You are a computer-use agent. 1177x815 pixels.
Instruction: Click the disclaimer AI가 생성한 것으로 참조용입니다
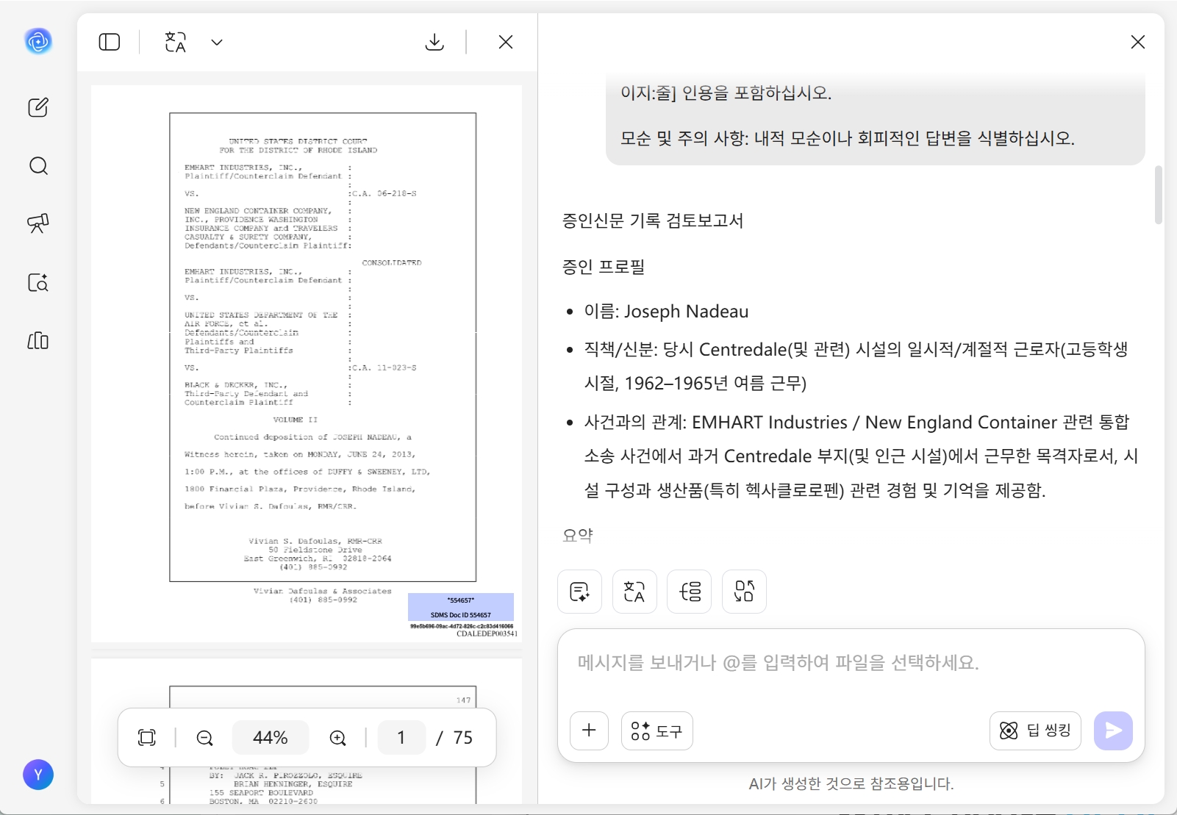tap(851, 784)
